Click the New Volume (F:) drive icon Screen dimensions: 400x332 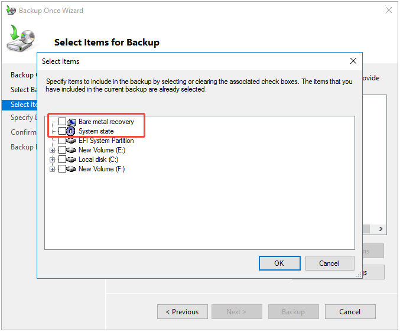(x=71, y=169)
